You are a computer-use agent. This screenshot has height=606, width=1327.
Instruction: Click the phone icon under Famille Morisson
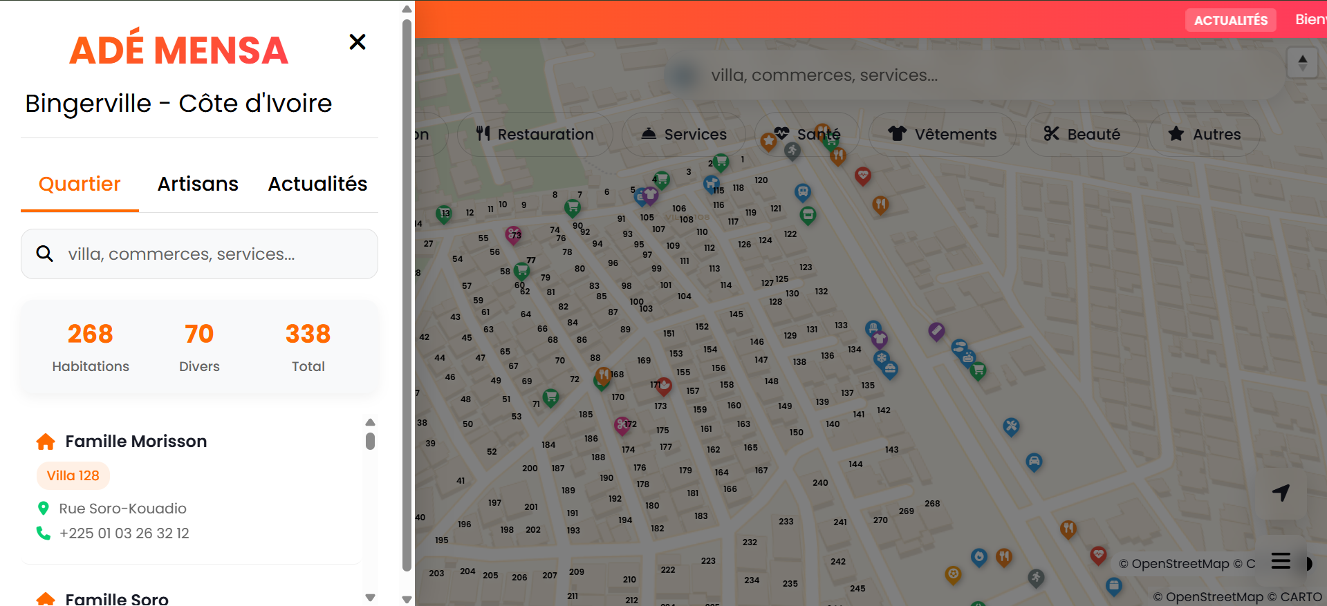coord(44,533)
